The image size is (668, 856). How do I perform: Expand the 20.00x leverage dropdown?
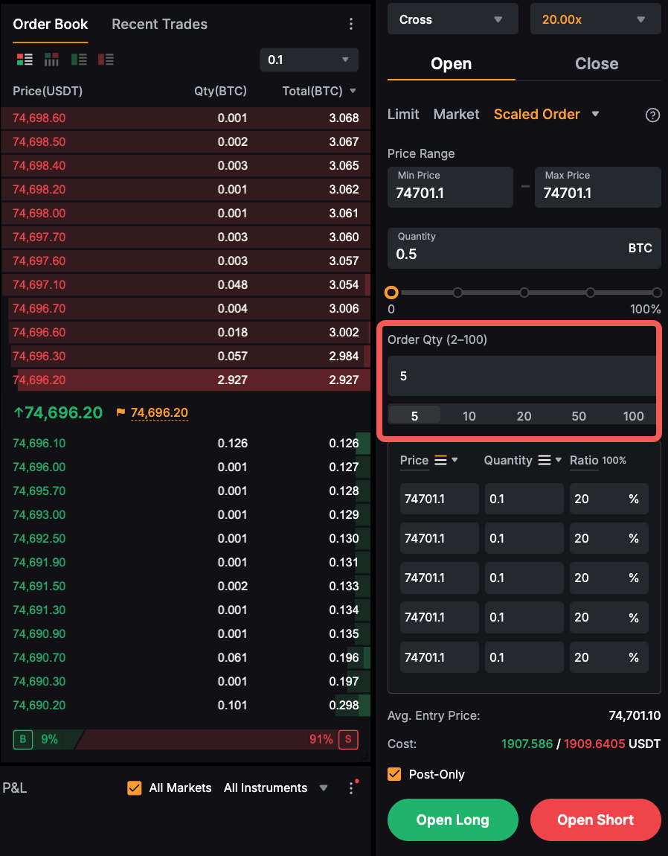(595, 20)
